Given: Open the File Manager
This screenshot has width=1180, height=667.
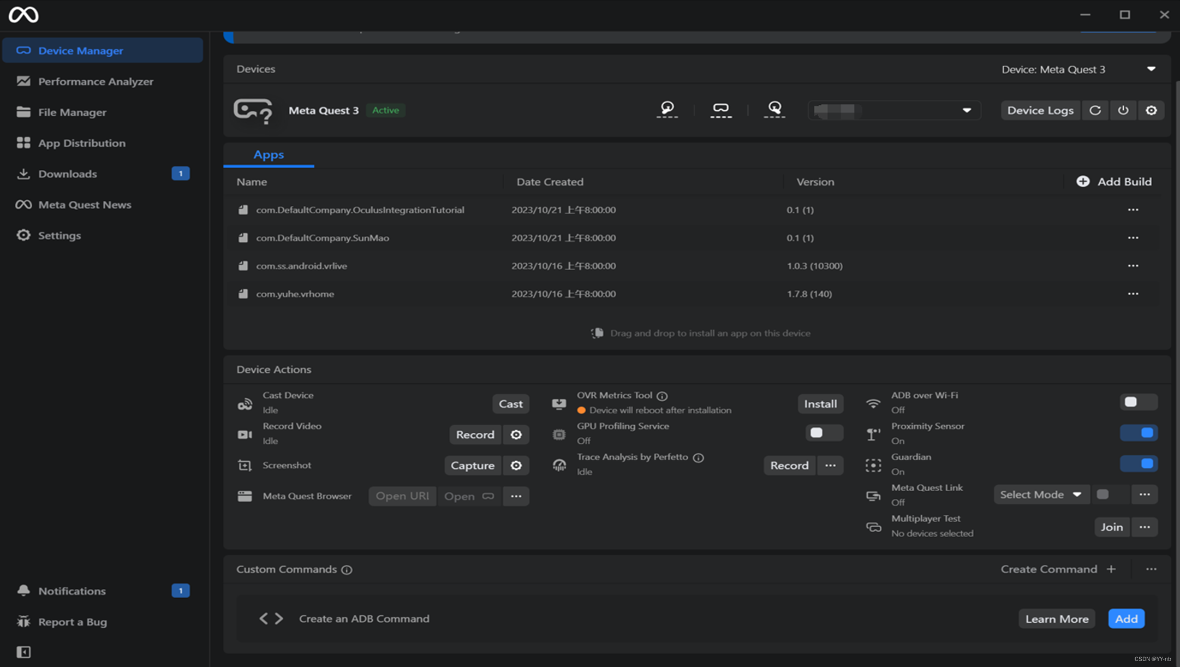Looking at the screenshot, I should (72, 112).
